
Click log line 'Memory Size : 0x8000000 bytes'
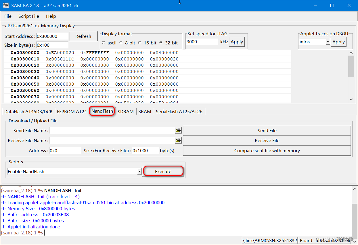coord(38,209)
